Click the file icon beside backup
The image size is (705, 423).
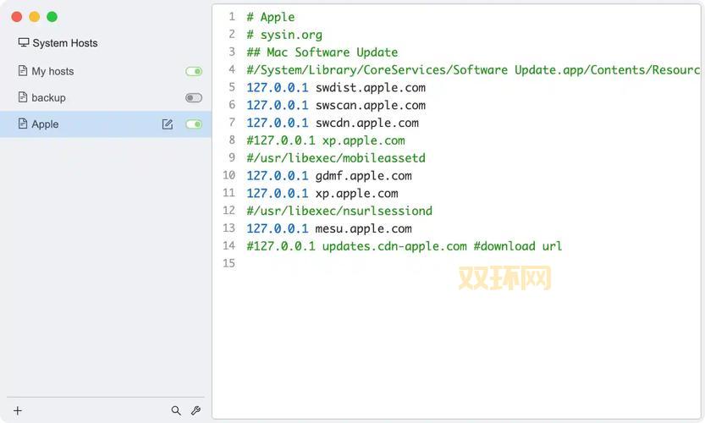23,97
